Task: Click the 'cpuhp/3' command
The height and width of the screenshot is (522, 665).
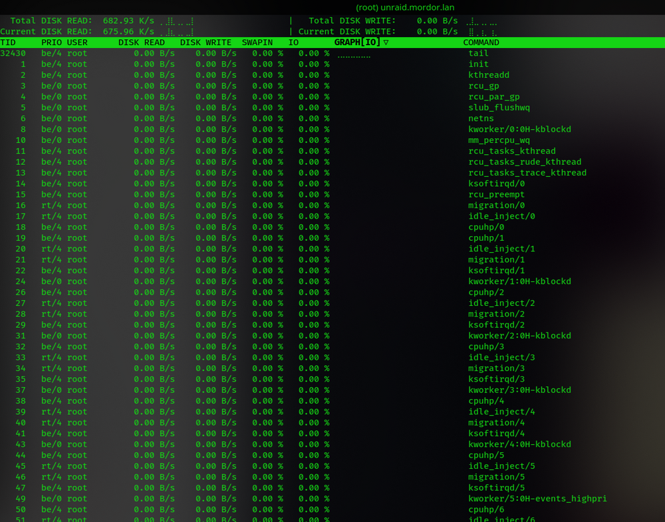Action: (487, 347)
